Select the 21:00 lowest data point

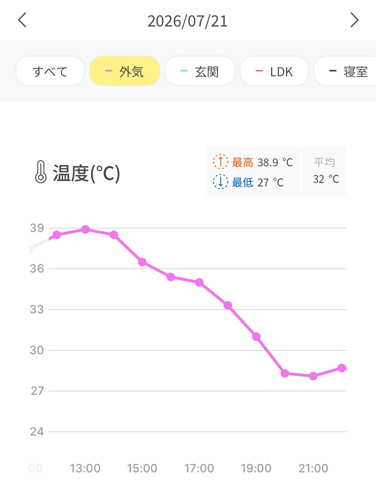(313, 376)
